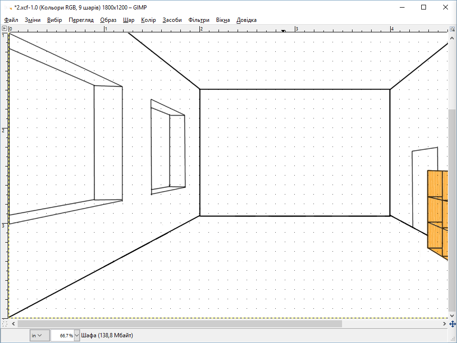
Task: Open the Засоби menu
Action: point(172,20)
